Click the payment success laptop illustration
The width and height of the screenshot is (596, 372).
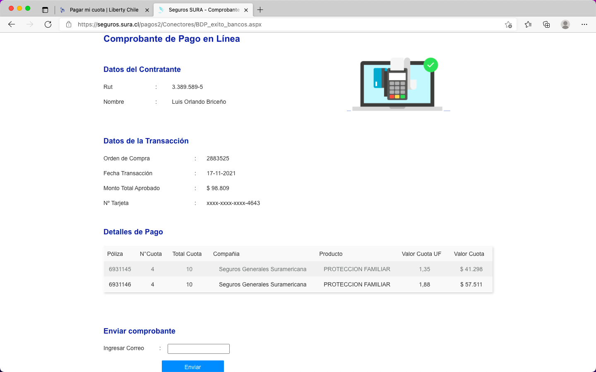point(398,85)
